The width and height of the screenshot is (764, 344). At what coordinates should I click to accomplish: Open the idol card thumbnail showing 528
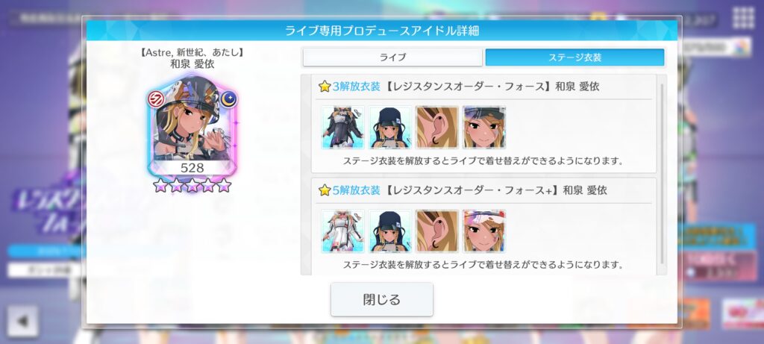[192, 128]
